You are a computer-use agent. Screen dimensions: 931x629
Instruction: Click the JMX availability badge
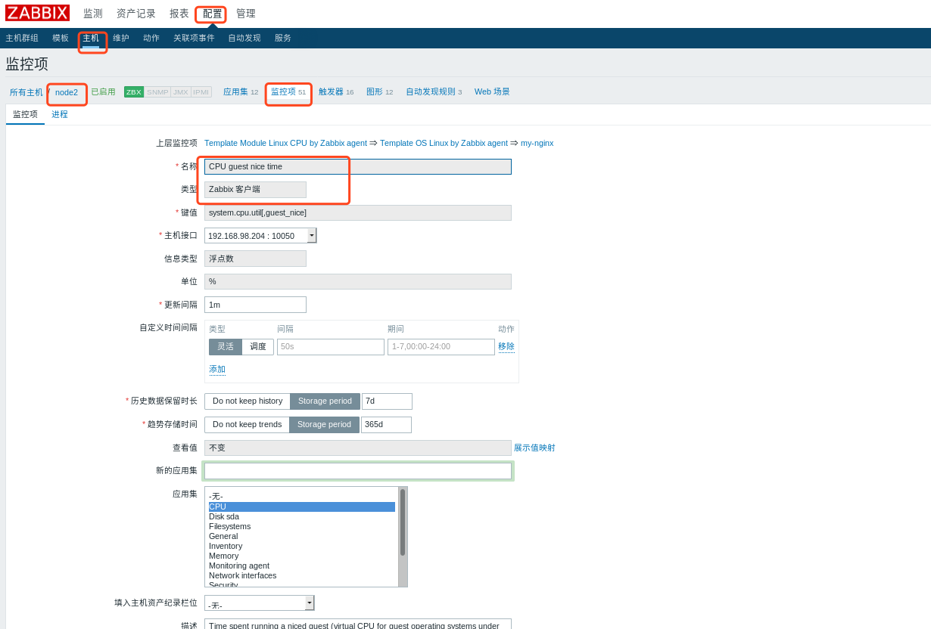(x=181, y=91)
